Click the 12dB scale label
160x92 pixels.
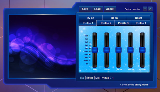tap(86, 36)
